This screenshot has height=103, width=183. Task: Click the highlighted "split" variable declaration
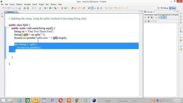[x=26, y=35]
